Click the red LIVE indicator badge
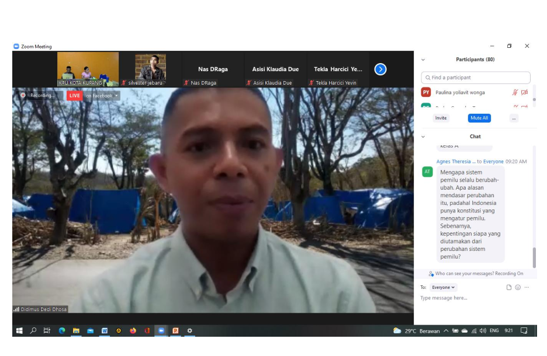The image size is (547, 356). point(74,96)
